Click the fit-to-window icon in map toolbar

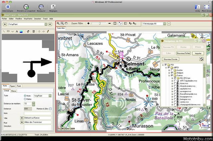(x=115, y=23)
